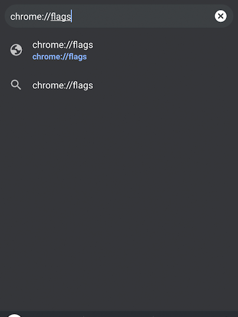Tap blank area of search suggestion row
This screenshot has width=238, height=317.
tap(162, 85)
